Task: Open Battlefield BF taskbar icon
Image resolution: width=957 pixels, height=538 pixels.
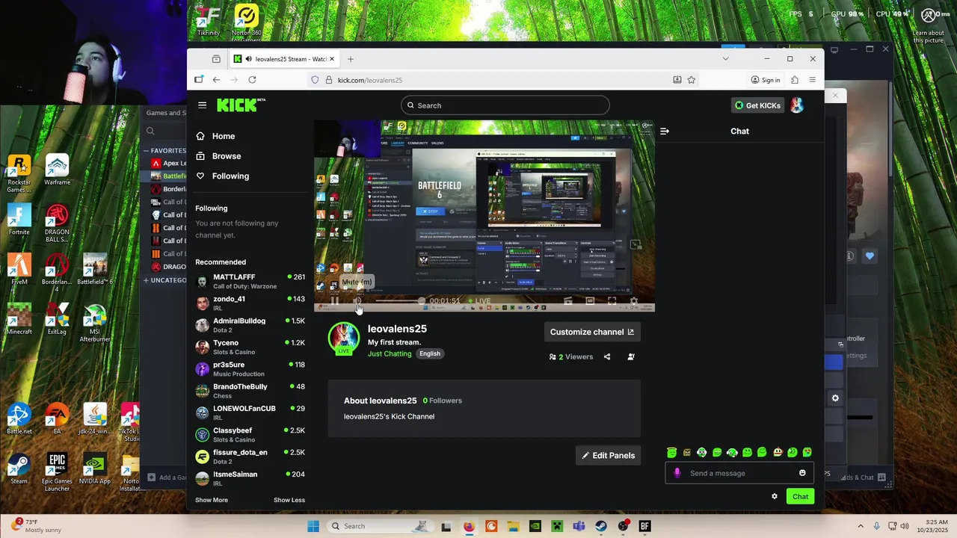Action: coord(644,526)
